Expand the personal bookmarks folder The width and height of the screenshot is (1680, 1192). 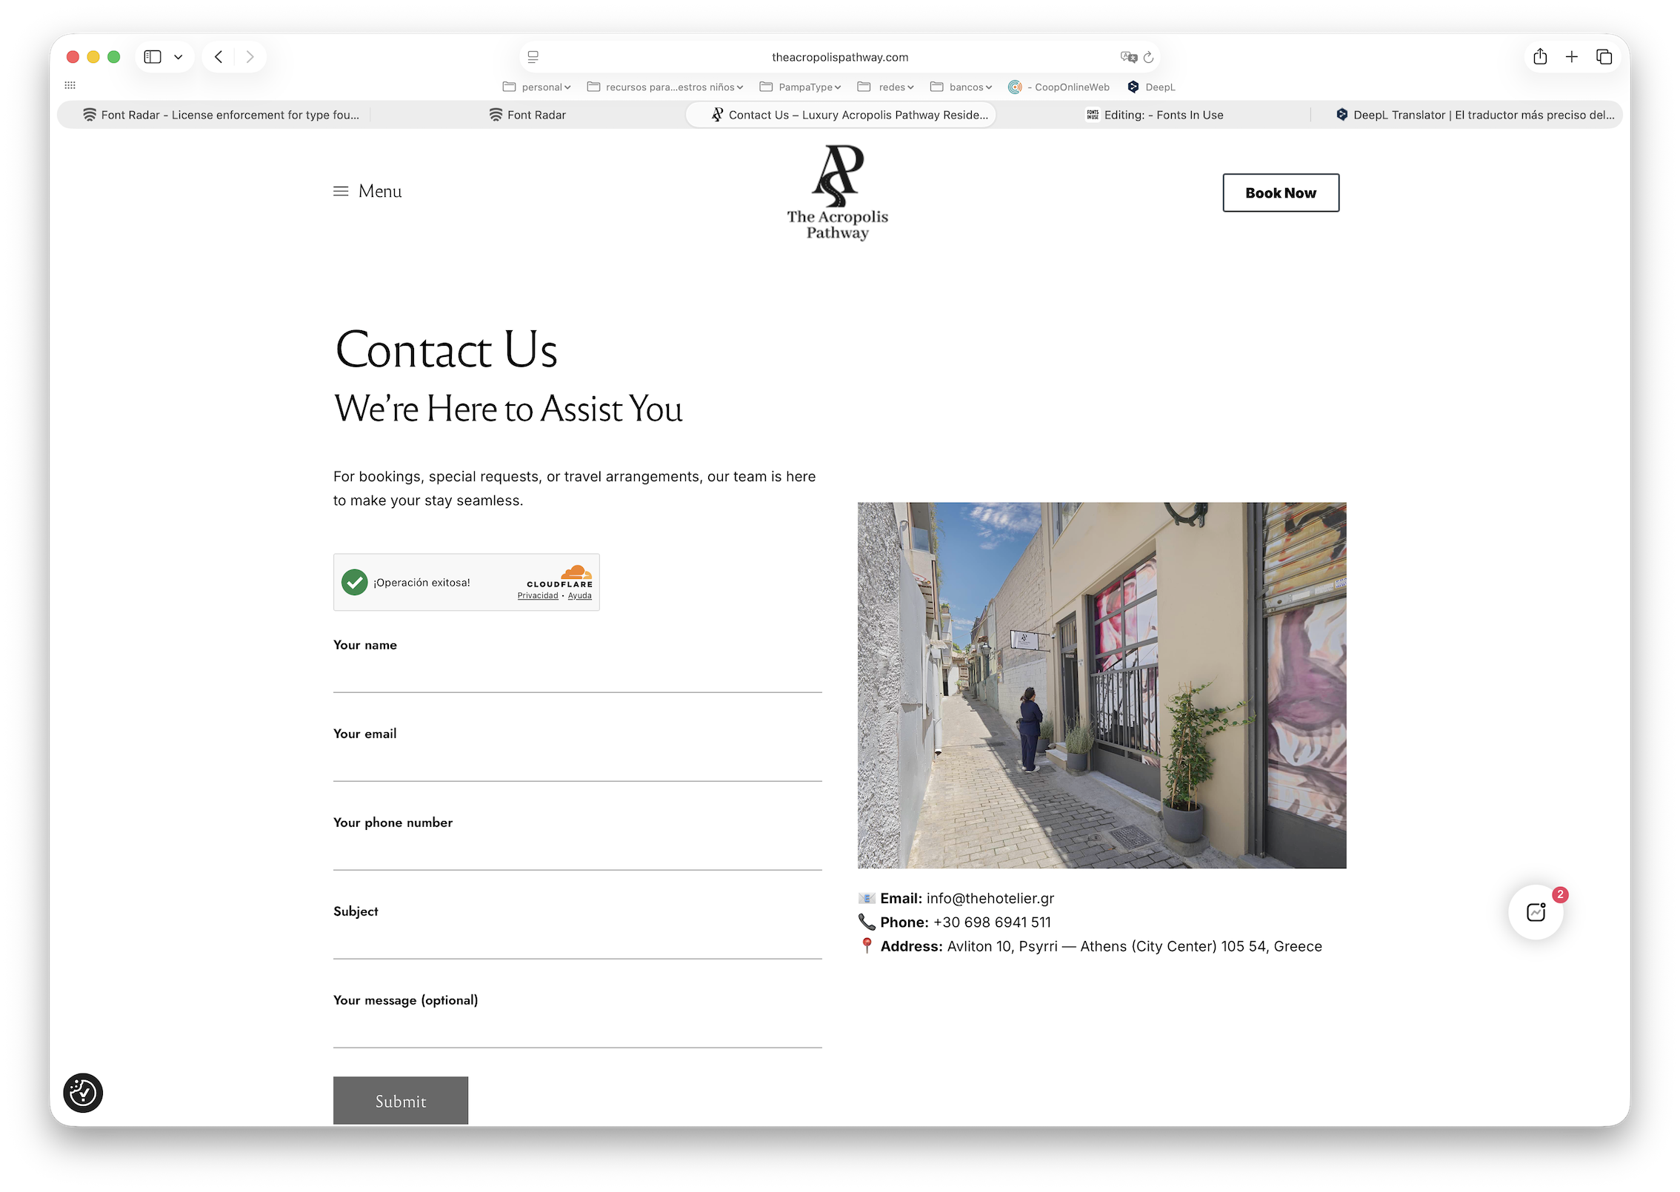pyautogui.click(x=537, y=87)
